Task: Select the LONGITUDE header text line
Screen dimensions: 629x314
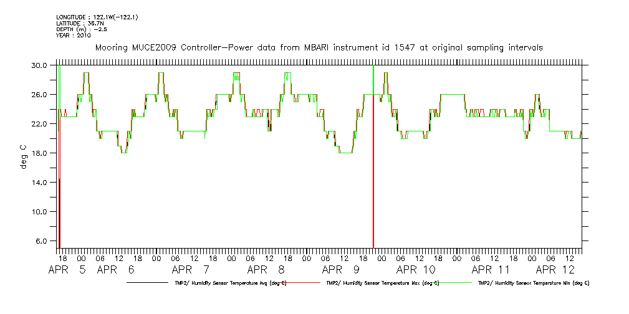Action: click(x=97, y=17)
